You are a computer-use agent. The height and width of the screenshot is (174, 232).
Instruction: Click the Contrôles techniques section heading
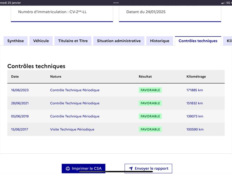click(36, 66)
